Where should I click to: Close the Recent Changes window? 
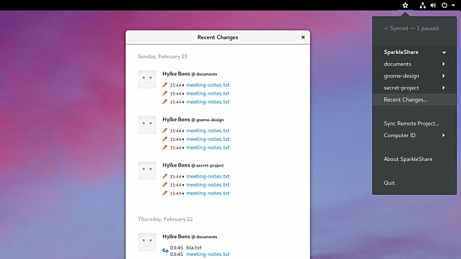click(303, 37)
